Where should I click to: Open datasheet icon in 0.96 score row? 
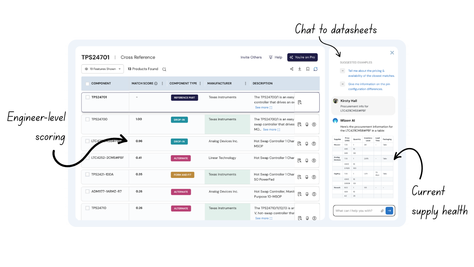pos(300,144)
